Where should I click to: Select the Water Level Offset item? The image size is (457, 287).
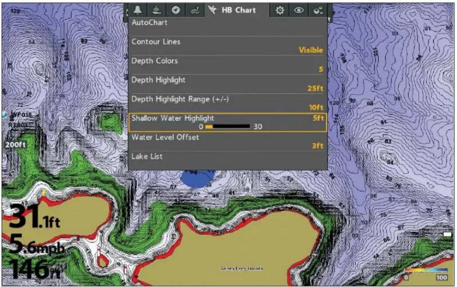228,142
